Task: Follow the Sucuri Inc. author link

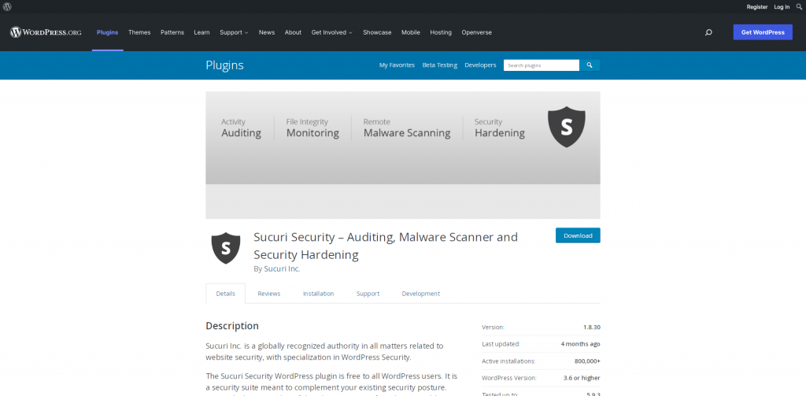Action: click(x=282, y=268)
